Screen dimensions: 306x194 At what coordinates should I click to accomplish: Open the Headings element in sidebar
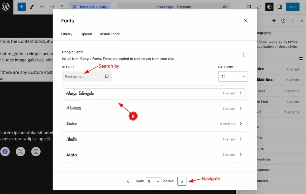pyautogui.click(x=280, y=159)
